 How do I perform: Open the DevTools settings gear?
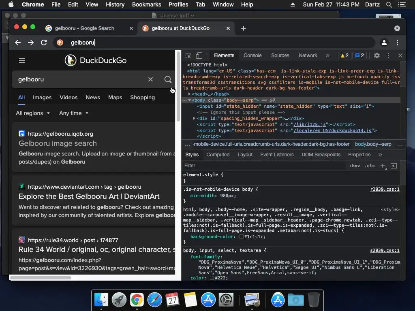pos(376,55)
